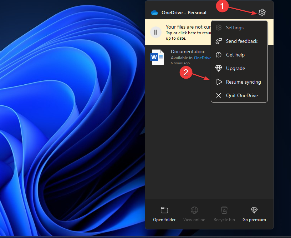Choose Settings in the dropdown menu

coord(239,28)
